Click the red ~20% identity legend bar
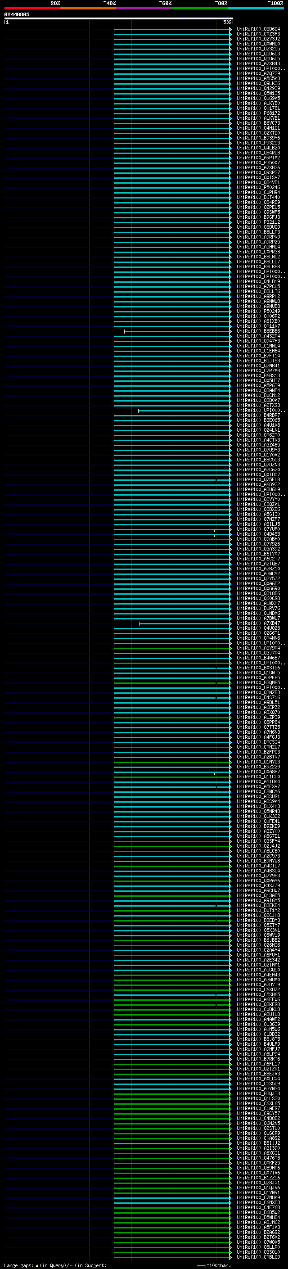Image resolution: width=288 pixels, height=1269 pixels. tap(32, 8)
